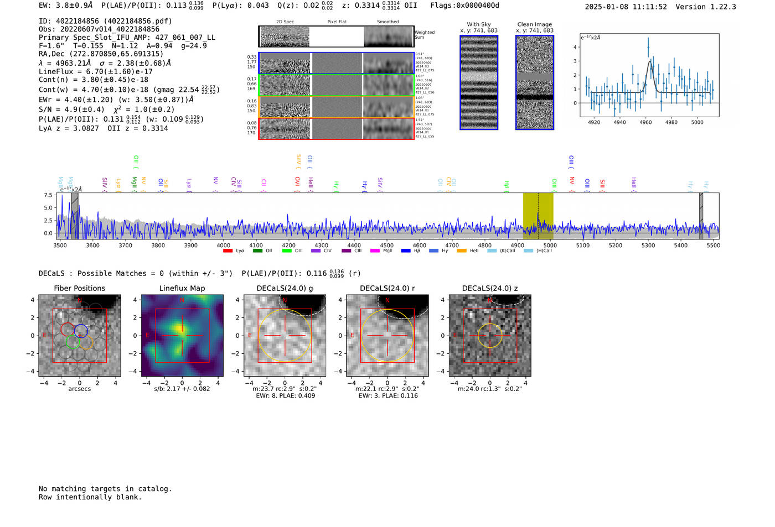Click the 'Weighted Sum' label
Viewport: 775px width, 527px height.
[x=425, y=35]
